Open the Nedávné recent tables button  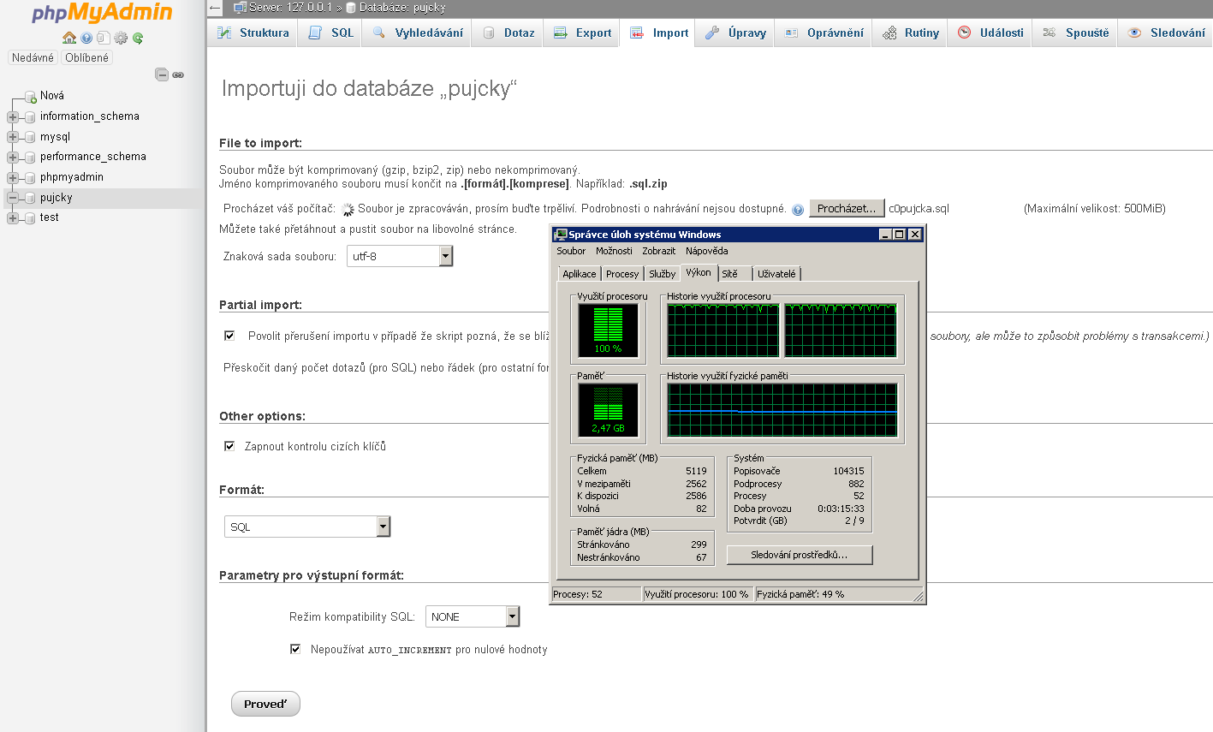click(33, 57)
